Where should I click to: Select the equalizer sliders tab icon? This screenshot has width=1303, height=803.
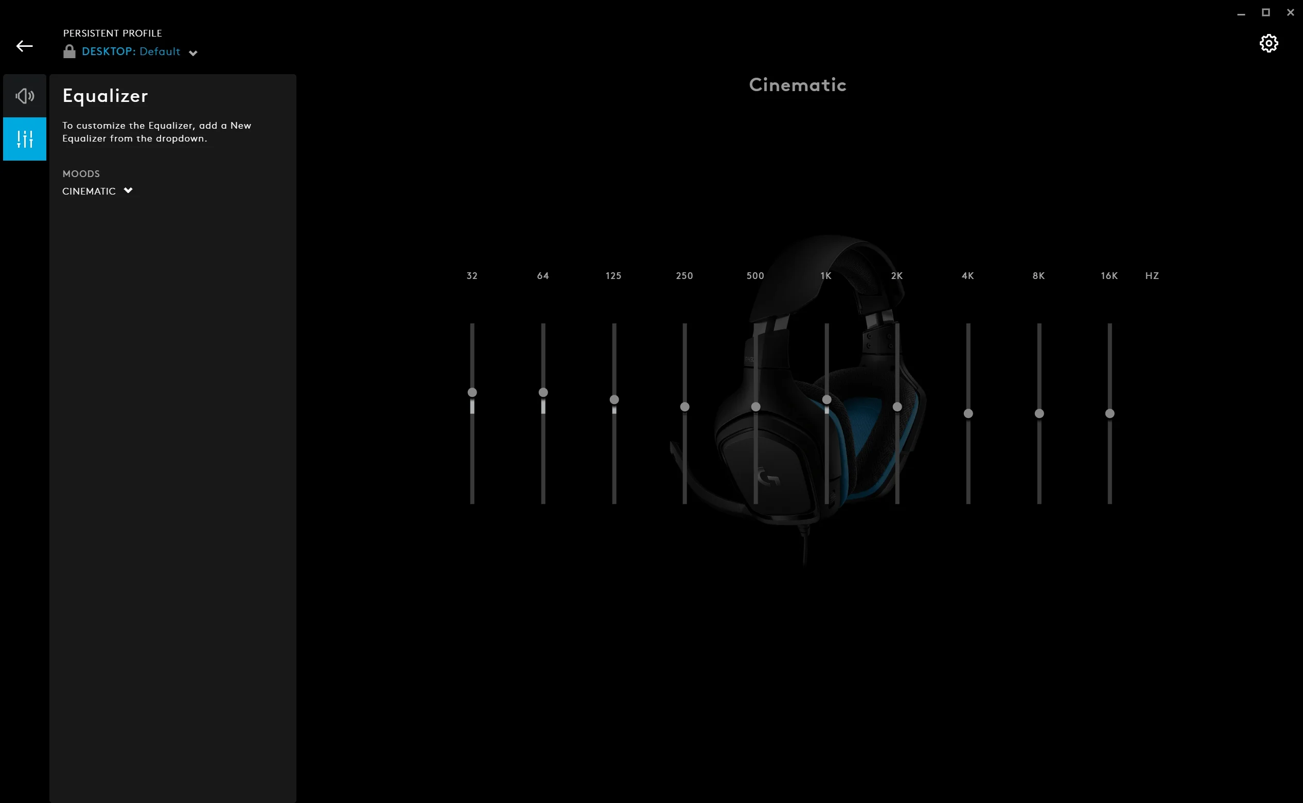pyautogui.click(x=24, y=139)
